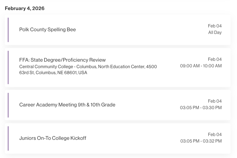This screenshot has width=237, height=158.
Task: Open the FFA: State Degree/Proficiency Review event
Action: coord(62,60)
